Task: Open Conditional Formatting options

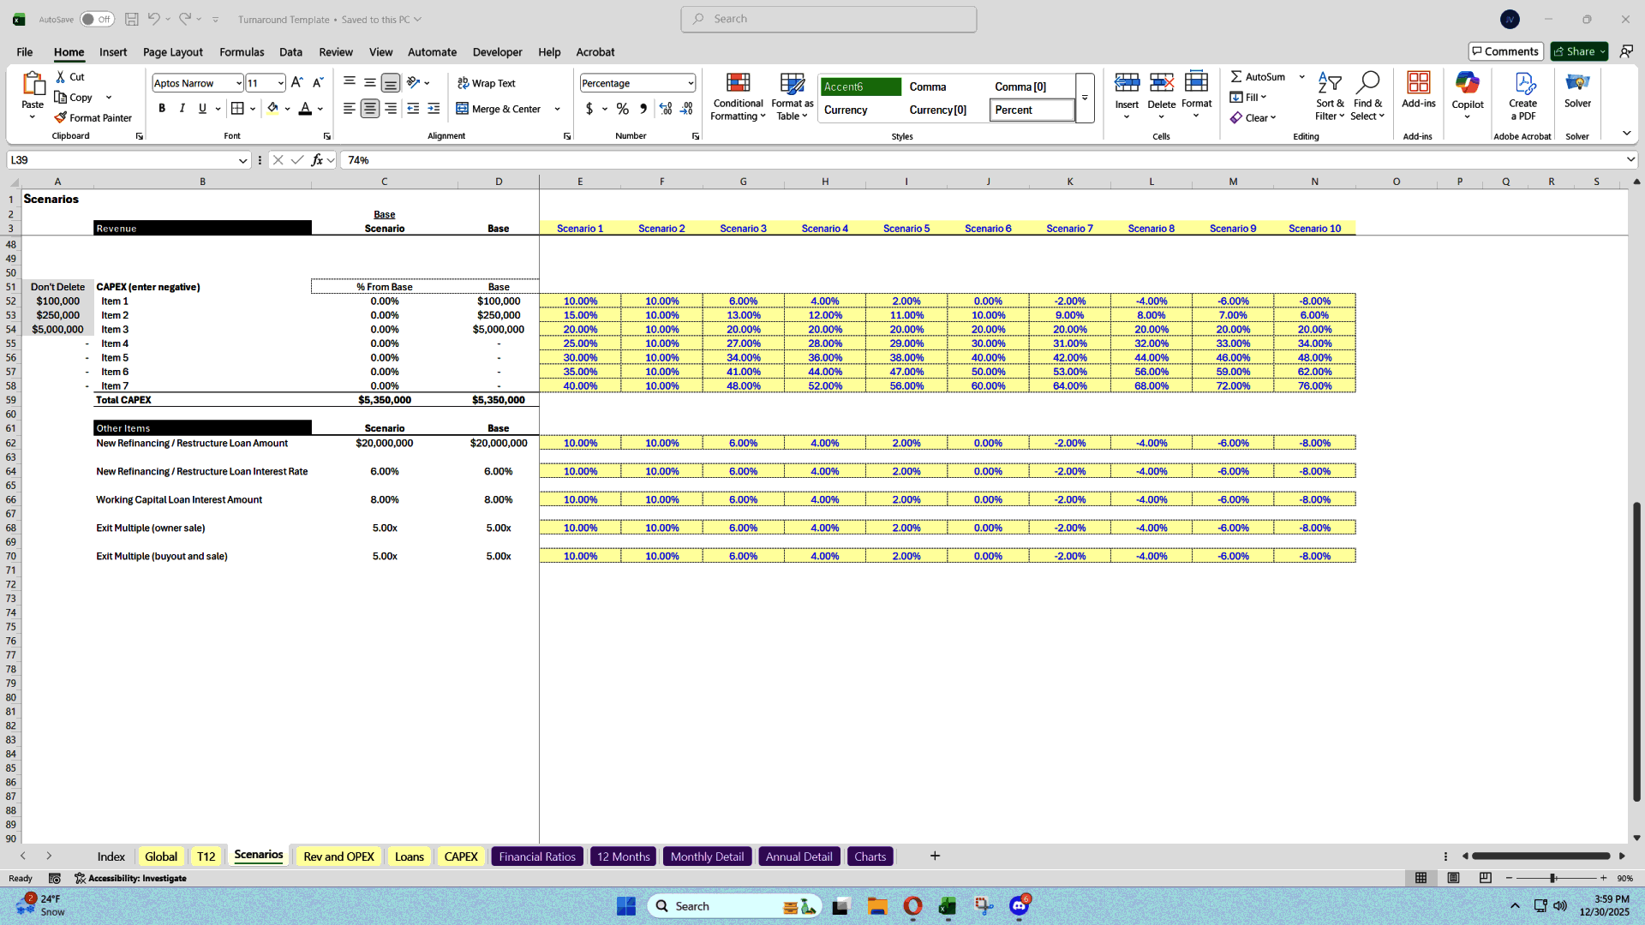Action: pyautogui.click(x=738, y=96)
